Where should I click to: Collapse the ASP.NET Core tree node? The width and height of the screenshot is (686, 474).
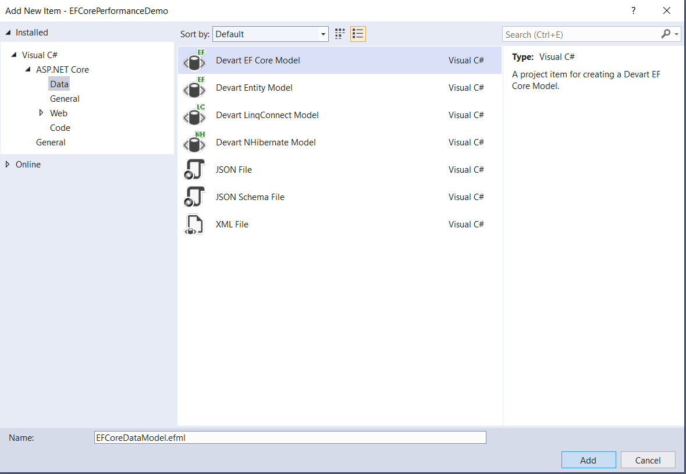28,69
